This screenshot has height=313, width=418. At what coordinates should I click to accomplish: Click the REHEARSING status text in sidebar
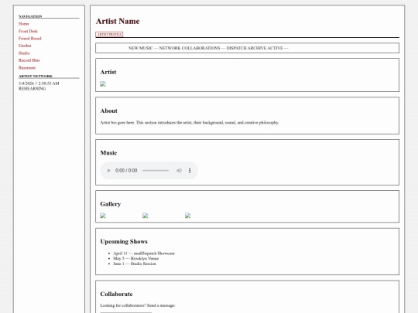(32, 89)
